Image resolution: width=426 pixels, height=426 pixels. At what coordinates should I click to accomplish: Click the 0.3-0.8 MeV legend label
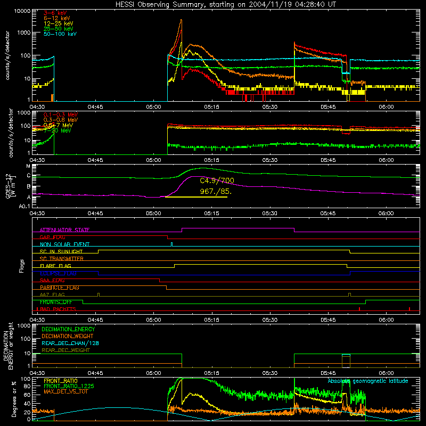pyautogui.click(x=61, y=120)
